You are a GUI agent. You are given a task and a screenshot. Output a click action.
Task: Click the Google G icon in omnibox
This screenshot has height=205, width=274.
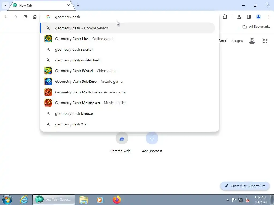coord(48,17)
